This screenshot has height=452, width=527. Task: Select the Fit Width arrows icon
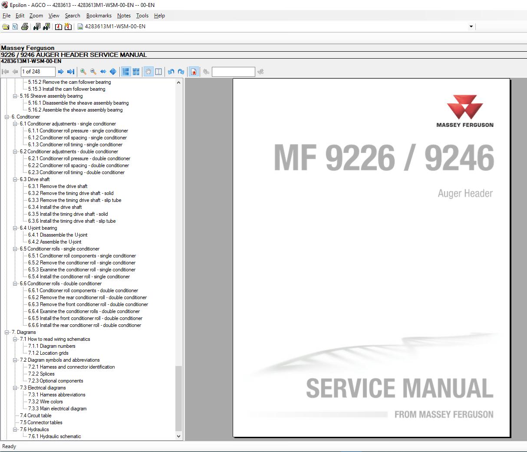click(103, 72)
